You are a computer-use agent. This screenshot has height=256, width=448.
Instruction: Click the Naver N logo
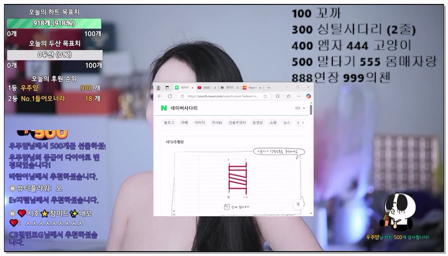pyautogui.click(x=164, y=108)
